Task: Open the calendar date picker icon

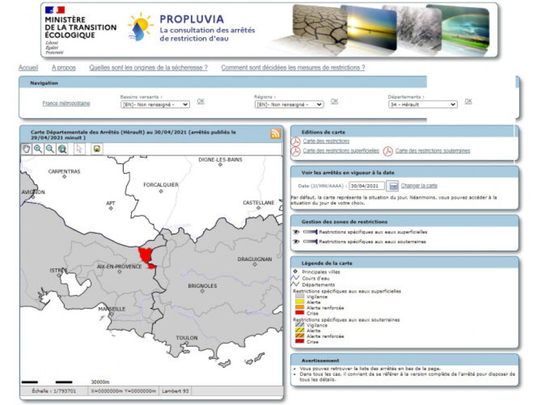Action: pos(393,186)
